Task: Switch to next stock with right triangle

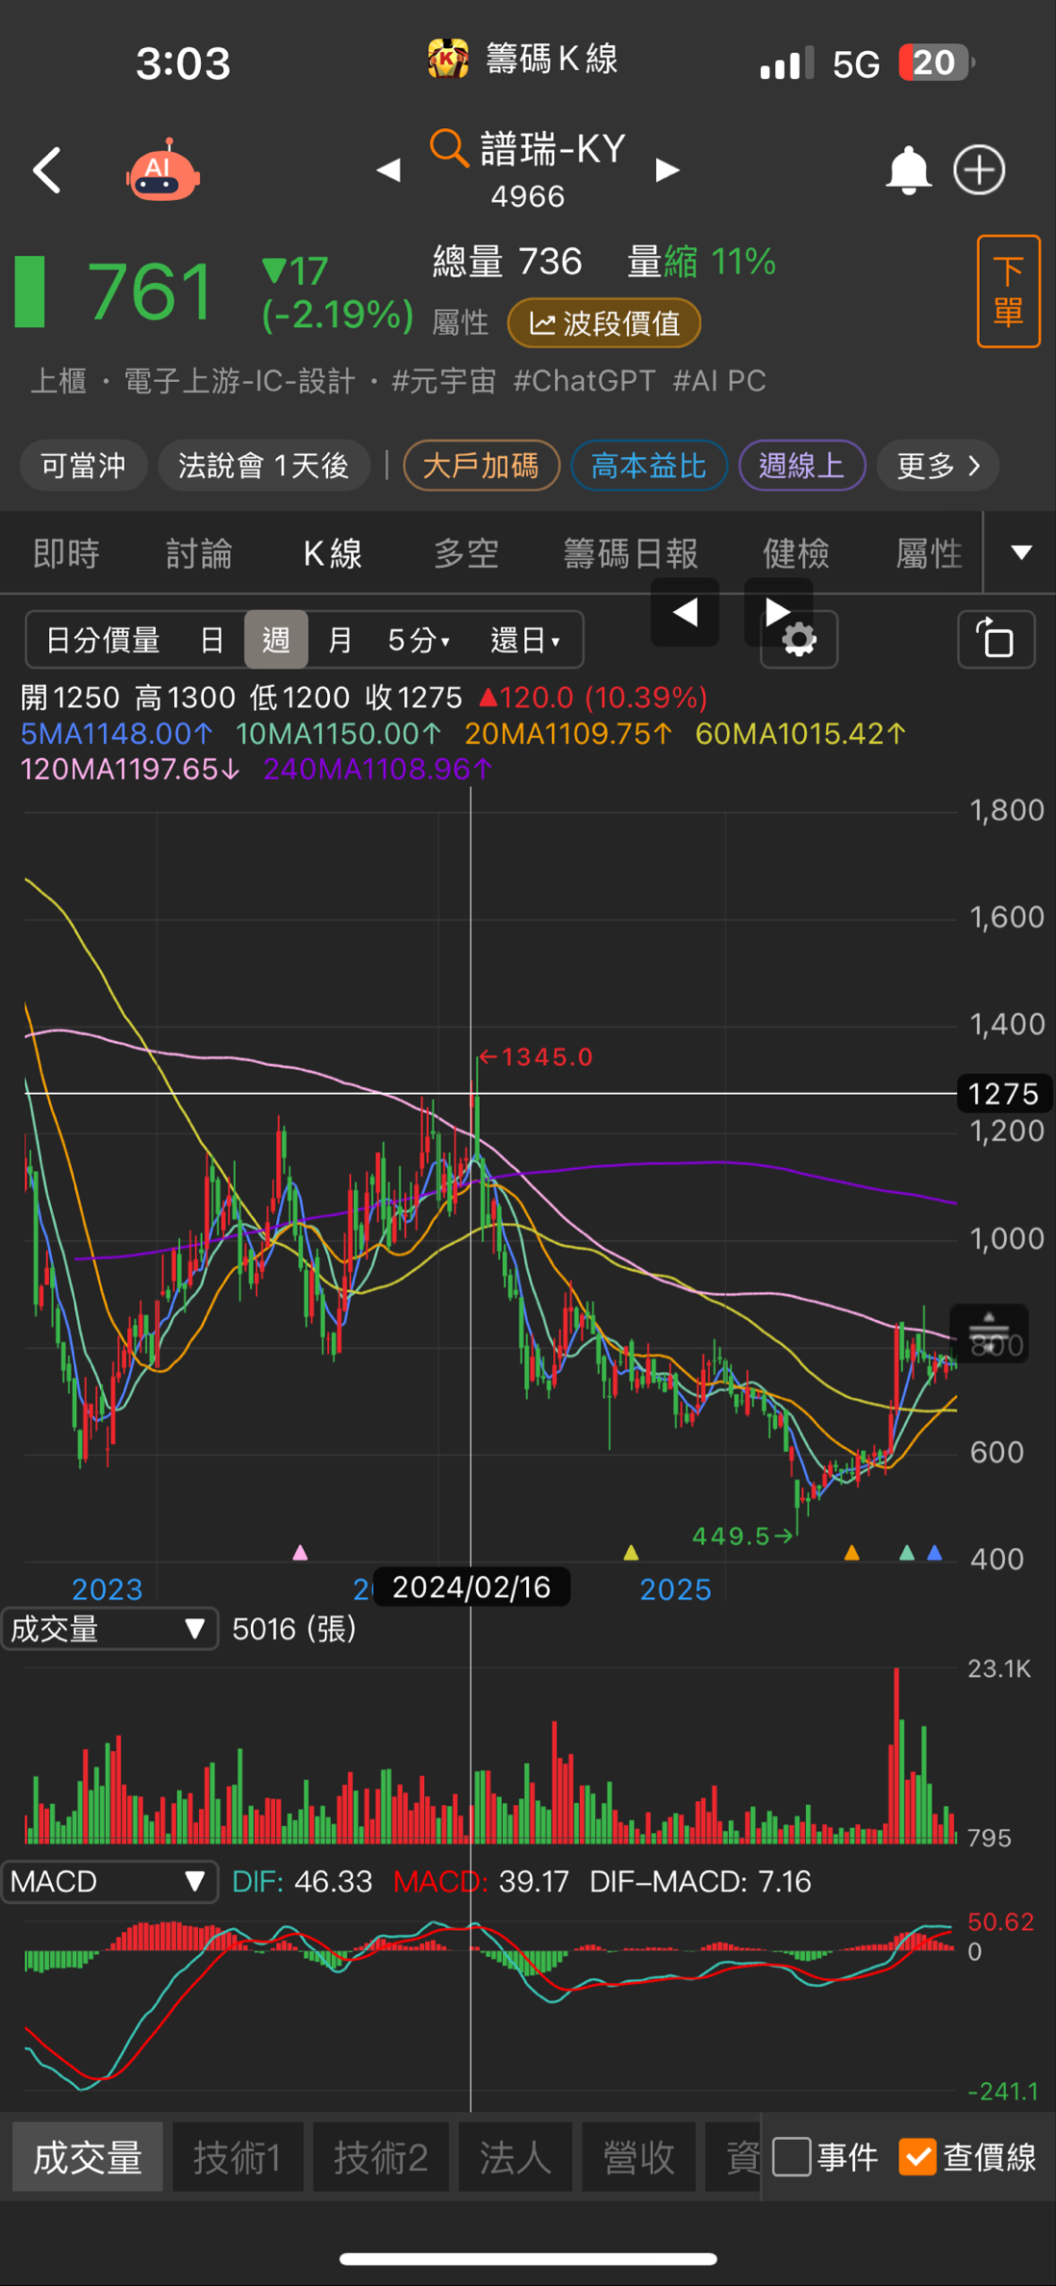Action: pos(667,170)
